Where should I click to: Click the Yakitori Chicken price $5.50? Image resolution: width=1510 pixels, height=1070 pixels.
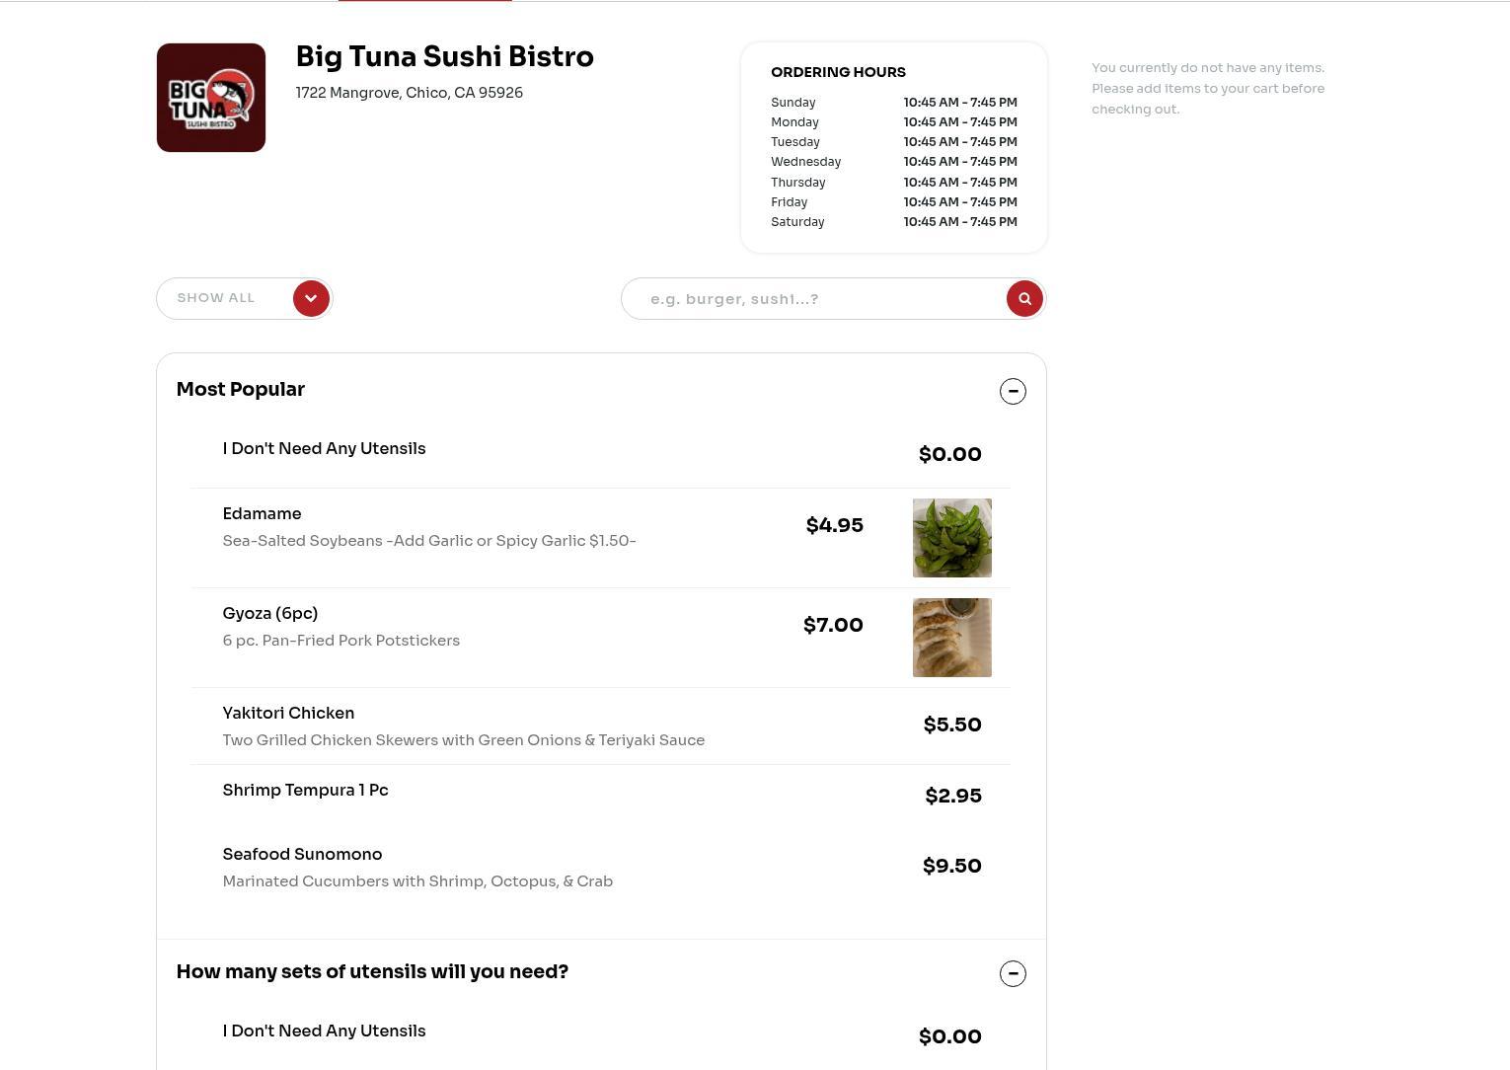[x=952, y=725]
